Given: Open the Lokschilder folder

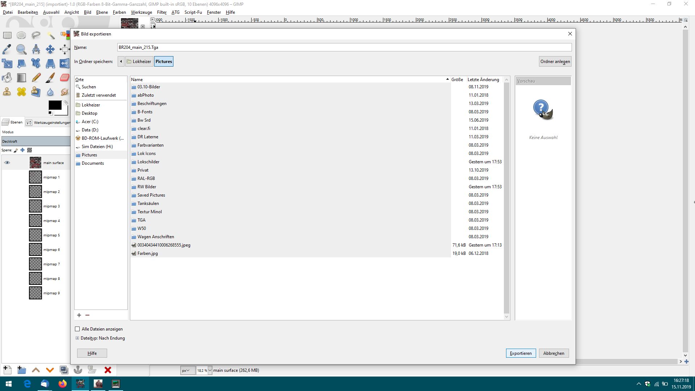Looking at the screenshot, I should [x=148, y=162].
